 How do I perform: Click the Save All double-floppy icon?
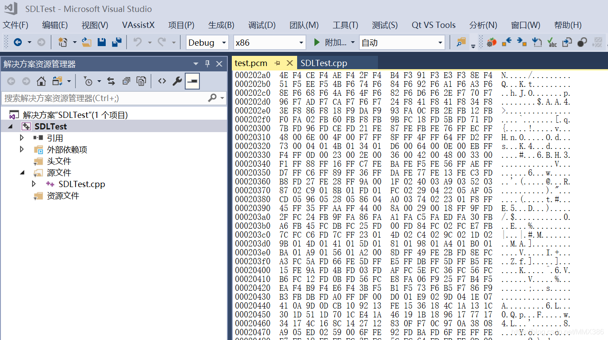click(x=116, y=42)
